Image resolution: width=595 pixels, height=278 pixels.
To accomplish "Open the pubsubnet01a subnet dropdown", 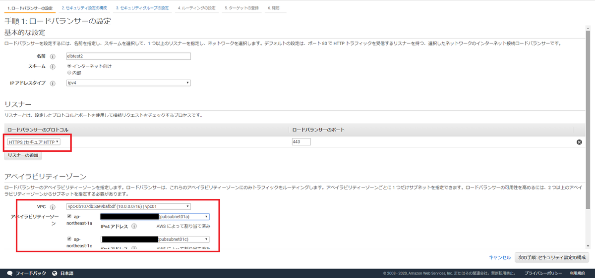I will [155, 217].
